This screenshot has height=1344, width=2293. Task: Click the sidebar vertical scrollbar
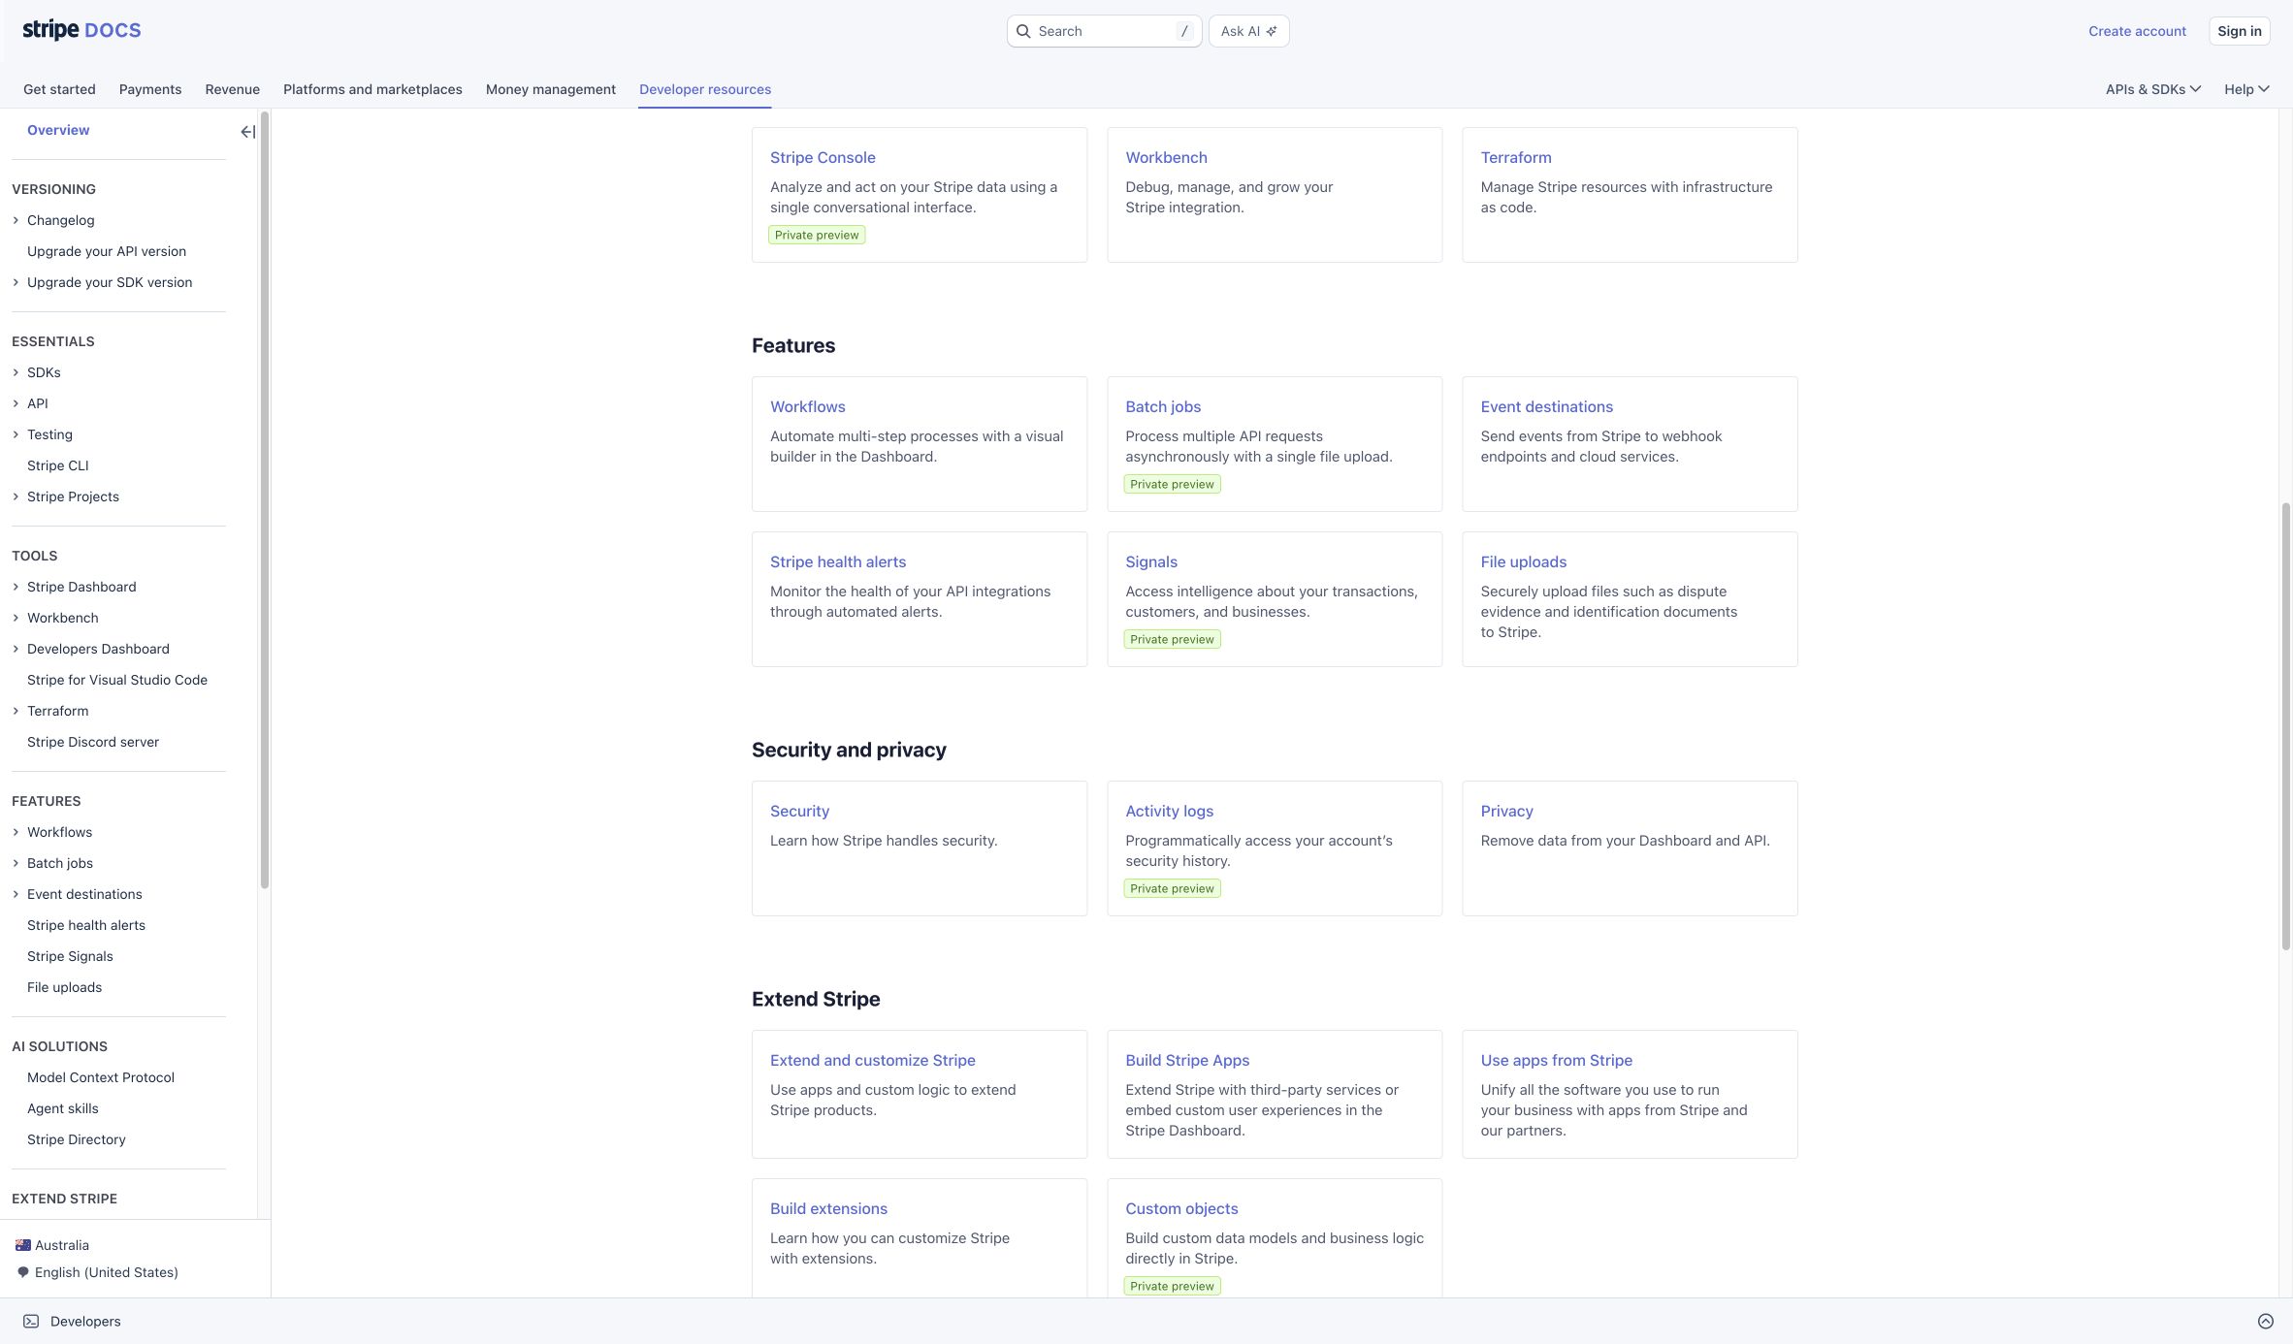pyautogui.click(x=264, y=499)
